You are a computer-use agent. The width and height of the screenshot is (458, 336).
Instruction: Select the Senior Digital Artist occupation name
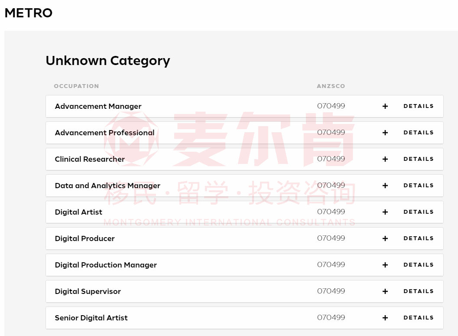point(91,318)
